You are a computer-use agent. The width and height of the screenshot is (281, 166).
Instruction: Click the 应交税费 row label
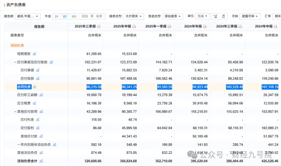point(24,103)
